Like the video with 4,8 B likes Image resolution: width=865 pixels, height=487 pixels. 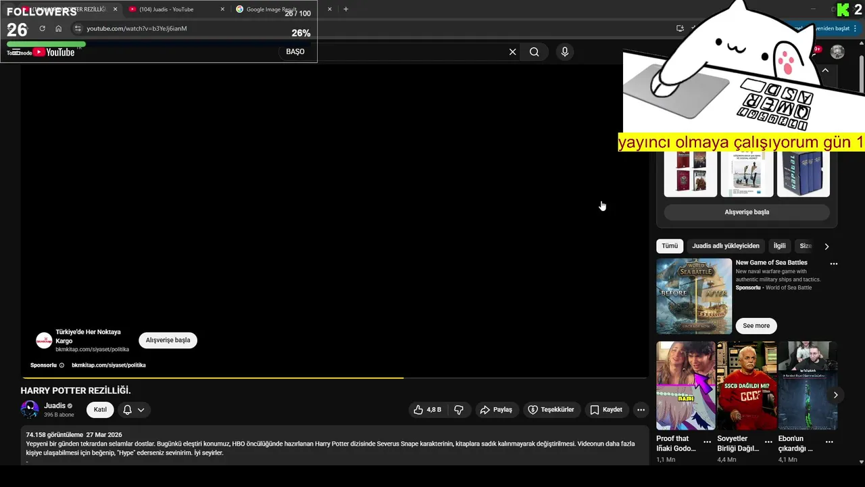click(429, 409)
